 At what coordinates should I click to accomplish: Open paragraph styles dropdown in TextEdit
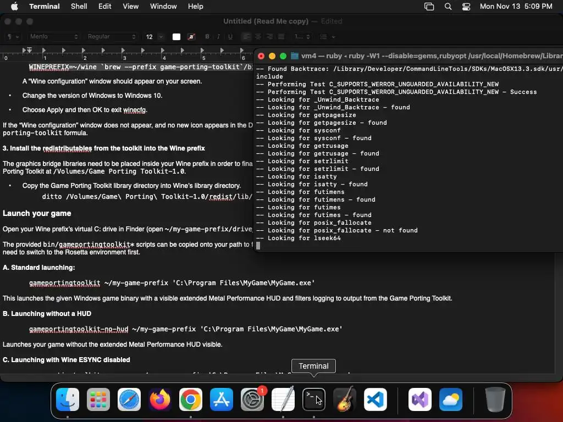tap(13, 37)
